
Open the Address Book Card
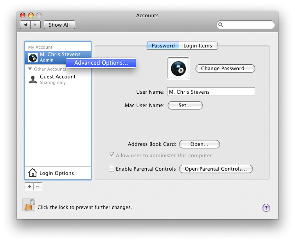(x=199, y=144)
